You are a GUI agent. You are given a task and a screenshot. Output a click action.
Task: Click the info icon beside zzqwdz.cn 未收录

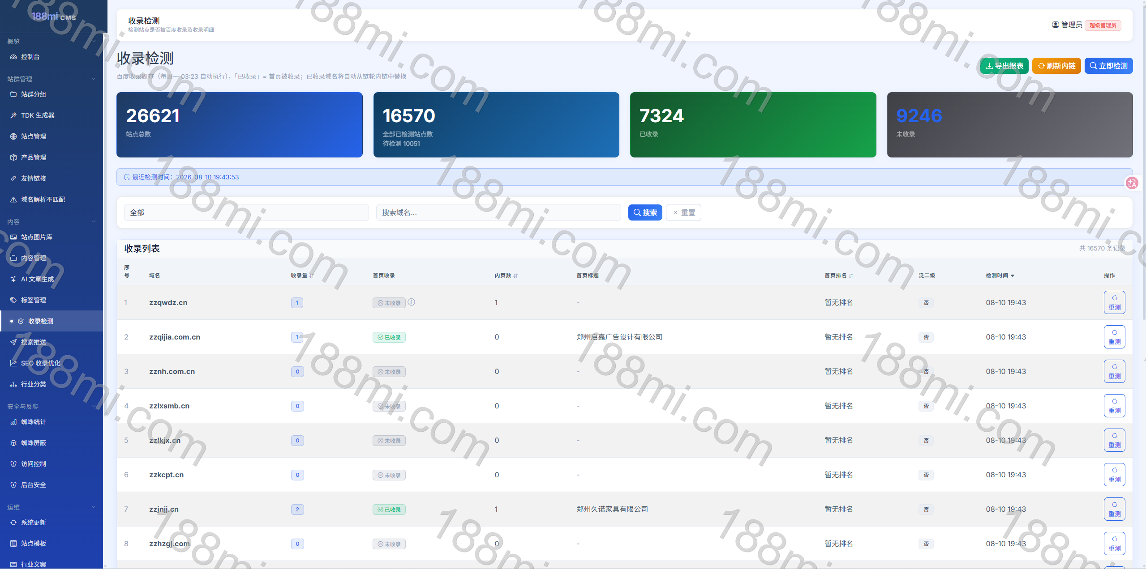(411, 302)
